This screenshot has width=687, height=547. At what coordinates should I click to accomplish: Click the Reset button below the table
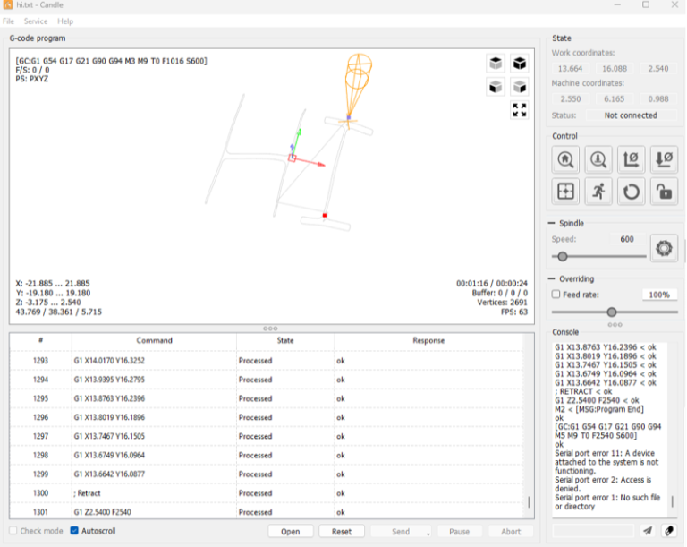[342, 531]
